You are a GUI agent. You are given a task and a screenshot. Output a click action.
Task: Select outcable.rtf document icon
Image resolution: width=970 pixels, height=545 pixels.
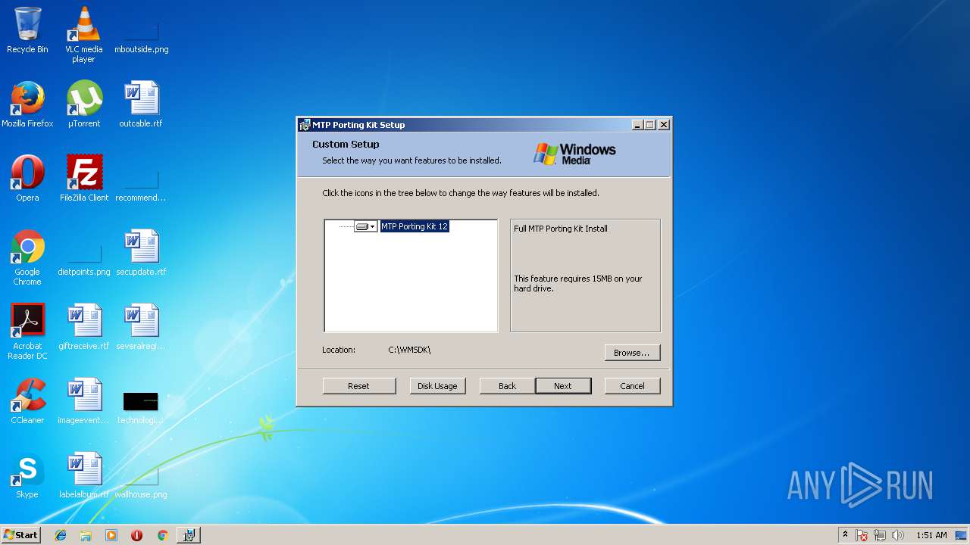[141, 104]
